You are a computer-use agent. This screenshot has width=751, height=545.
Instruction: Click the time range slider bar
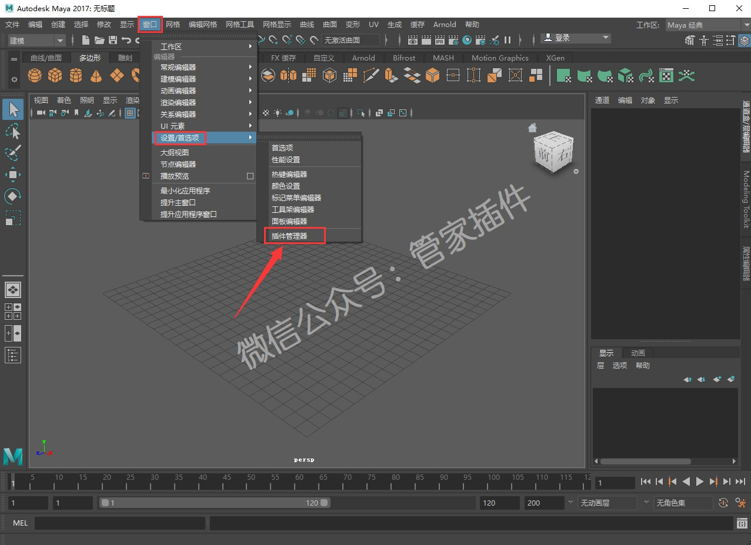tap(215, 503)
